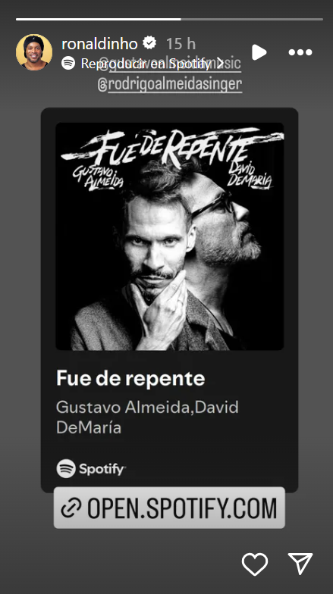Tap the Reproducir en Spotify label
This screenshot has height=594, width=333.
click(146, 64)
